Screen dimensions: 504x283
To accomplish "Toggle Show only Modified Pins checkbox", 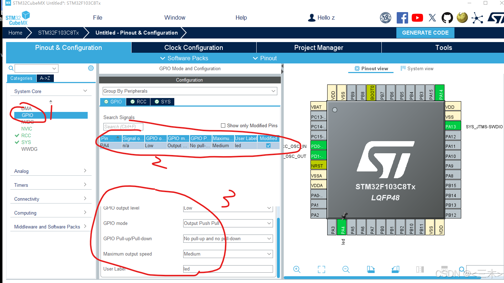I will pos(223,125).
